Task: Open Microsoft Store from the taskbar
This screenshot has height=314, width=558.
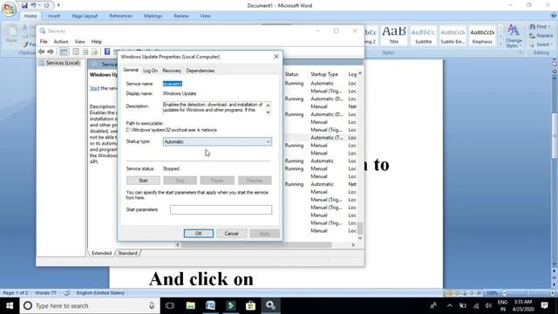Action: pyautogui.click(x=250, y=305)
